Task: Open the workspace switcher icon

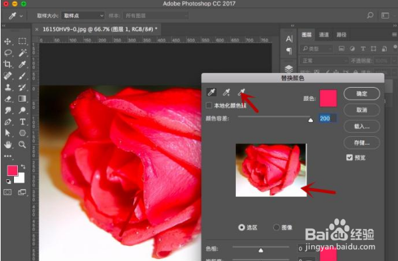Action: pyautogui.click(x=385, y=15)
